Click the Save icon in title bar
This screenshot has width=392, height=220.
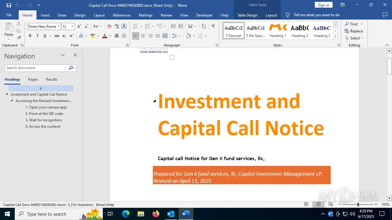(x=9, y=5)
